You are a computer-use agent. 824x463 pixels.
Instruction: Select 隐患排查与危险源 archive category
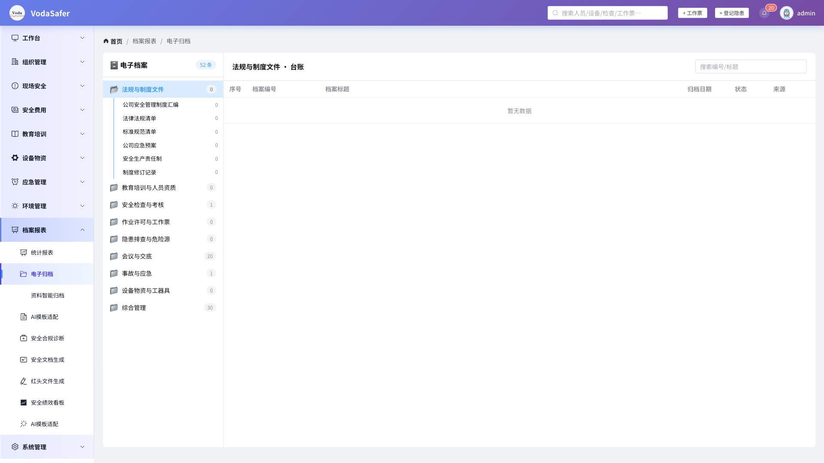tap(163, 239)
